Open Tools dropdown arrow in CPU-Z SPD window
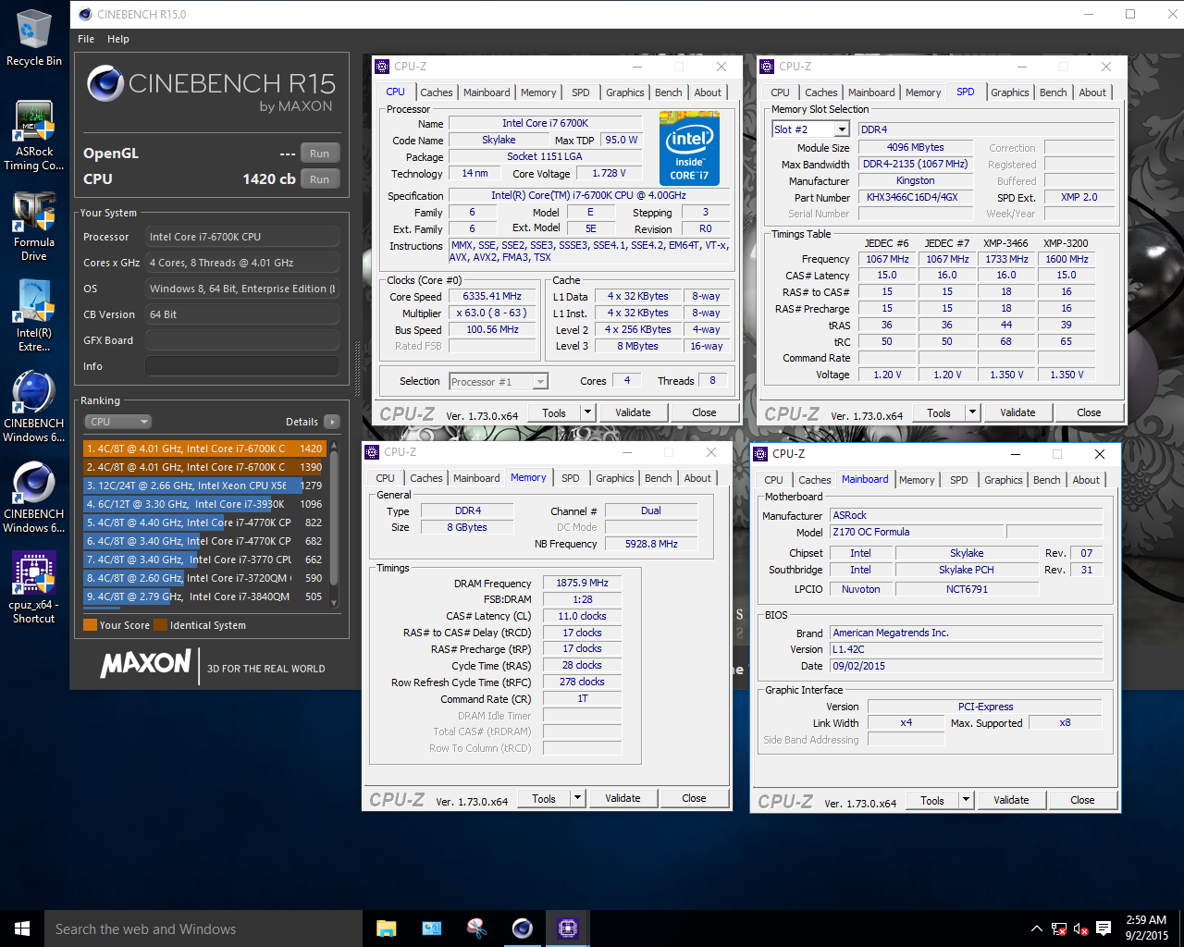This screenshot has width=1184, height=947. (972, 412)
